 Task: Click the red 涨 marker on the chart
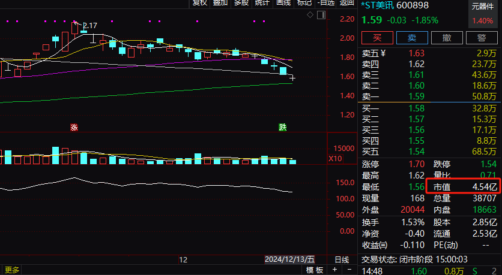(74, 127)
